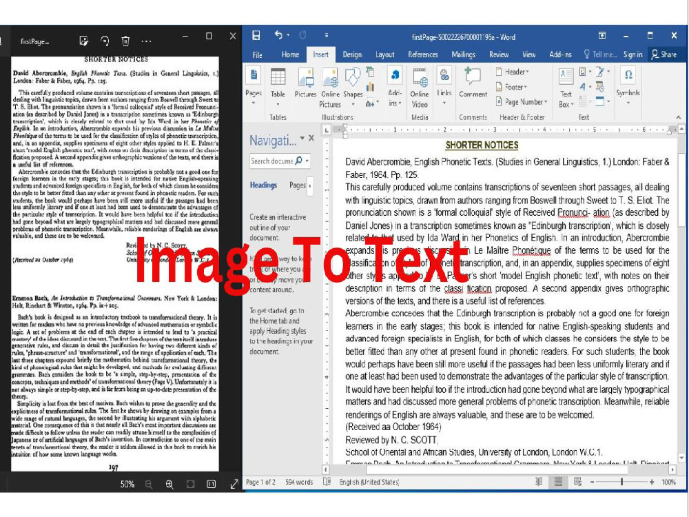Click the Chart icon in Illustrations group
Screen dimensions: 689x517
(370, 88)
